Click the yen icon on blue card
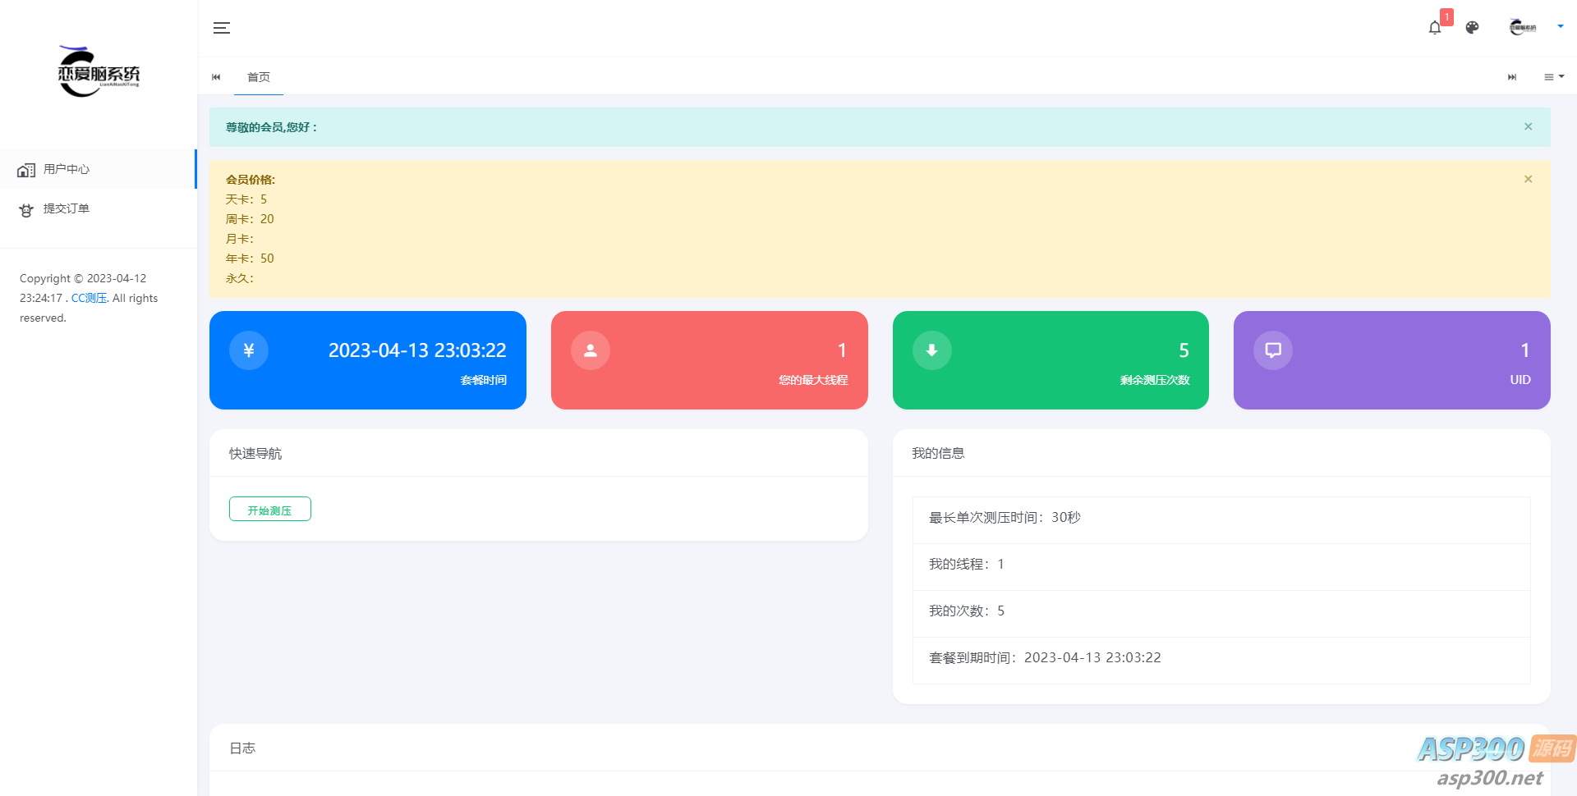 pyautogui.click(x=249, y=350)
